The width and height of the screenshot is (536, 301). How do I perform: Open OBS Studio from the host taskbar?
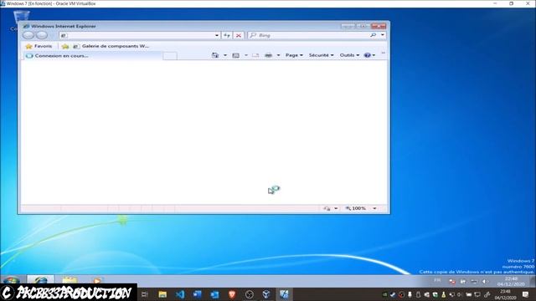tap(250, 294)
